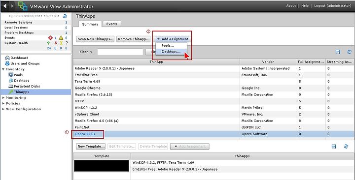
Task: Choose Desktops... from Add Assignment menu
Action: pyautogui.click(x=171, y=52)
